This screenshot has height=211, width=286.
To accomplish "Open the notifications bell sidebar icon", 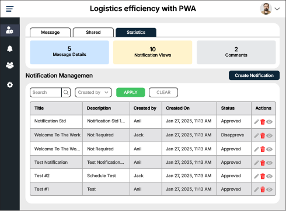I will coord(10,48).
